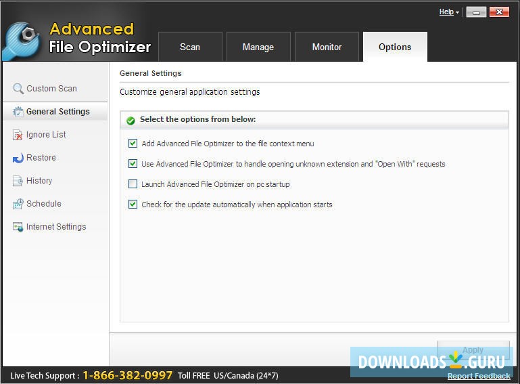
Task: Click the 1-866-382-0997 support phone number
Action: coord(128,375)
